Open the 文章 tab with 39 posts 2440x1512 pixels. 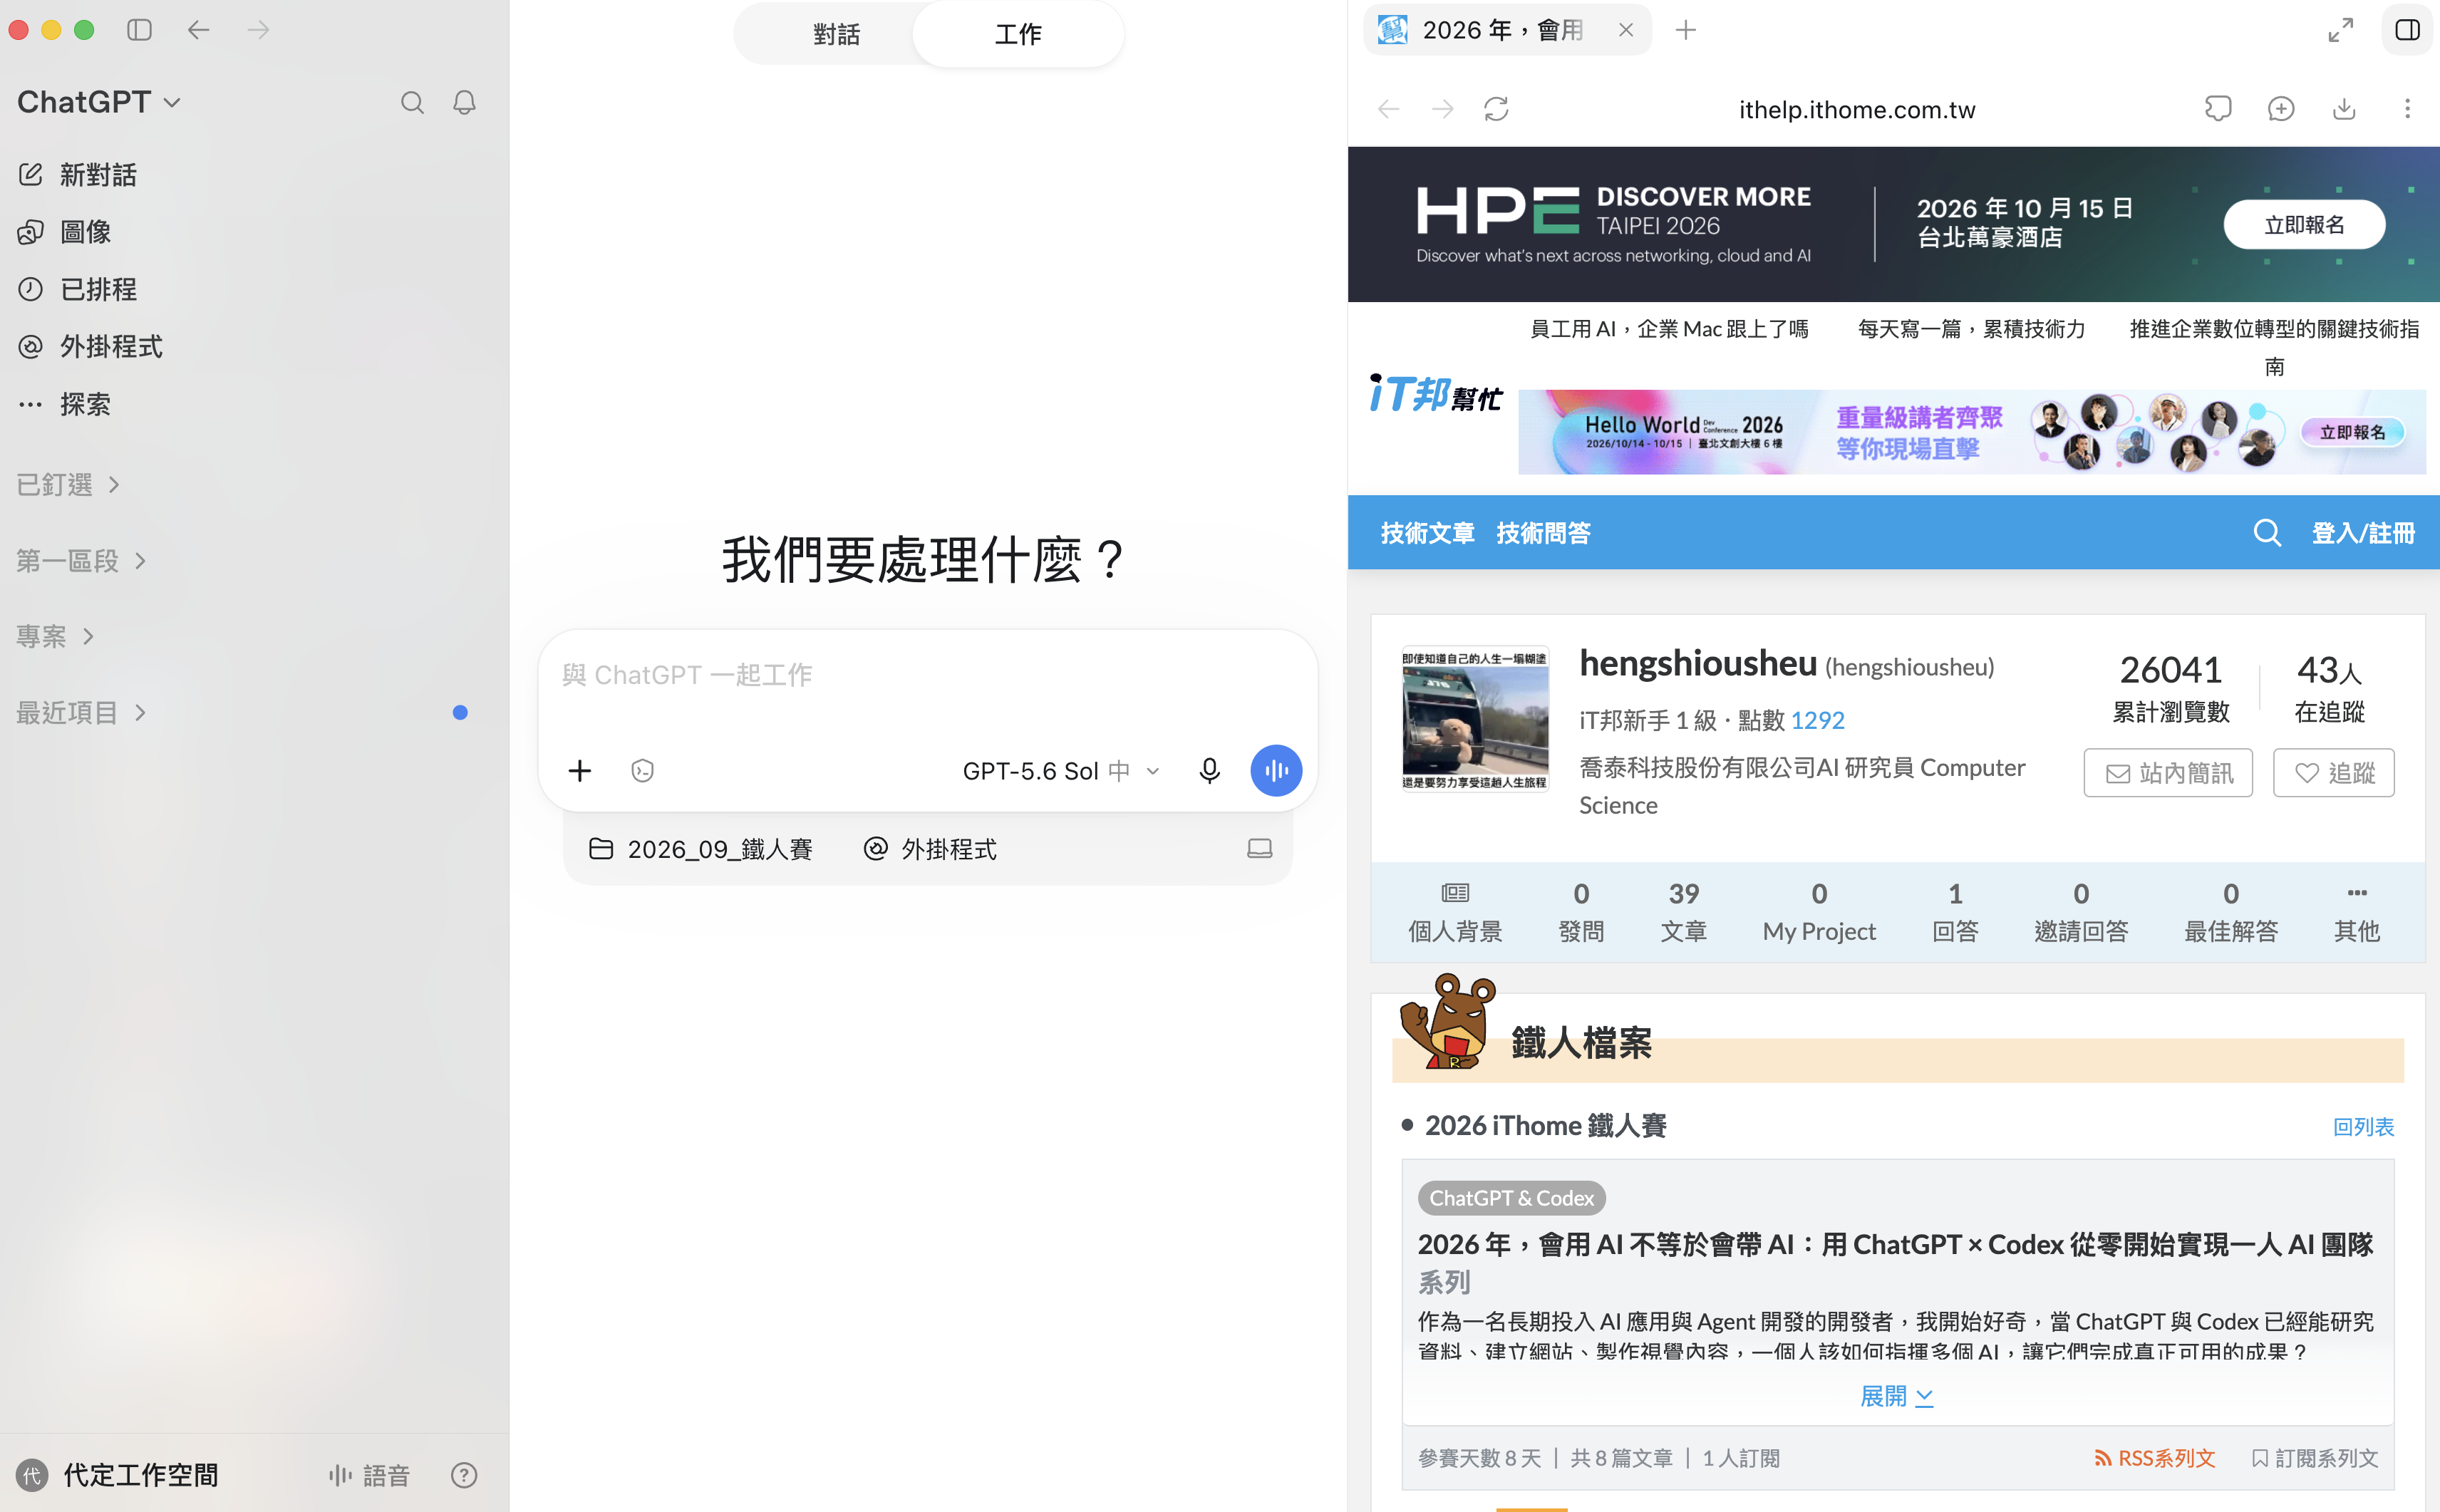1684,912
